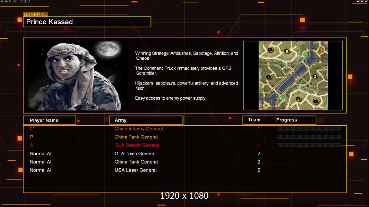Screen dimensions: 369x207
Task: Click the 'Command Truck' GPS Scrambler text
Action: point(183,71)
